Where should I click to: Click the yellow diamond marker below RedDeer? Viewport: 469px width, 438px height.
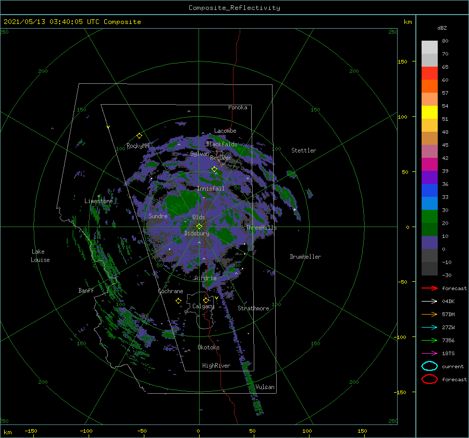tap(215, 169)
